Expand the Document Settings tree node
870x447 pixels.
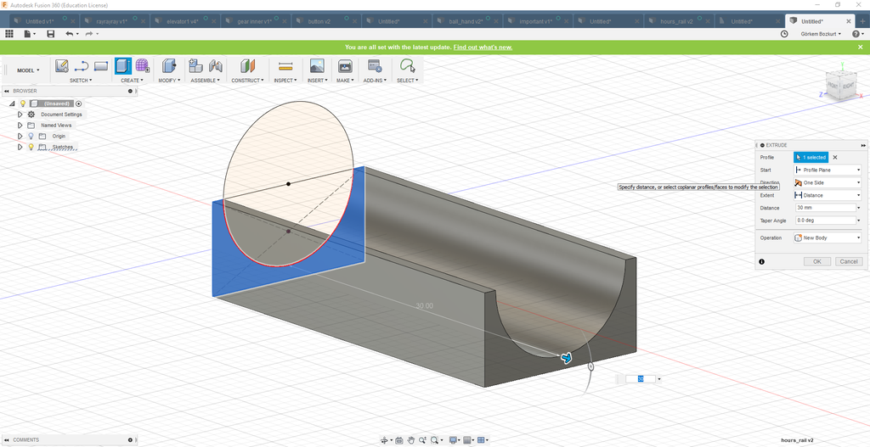(20, 114)
